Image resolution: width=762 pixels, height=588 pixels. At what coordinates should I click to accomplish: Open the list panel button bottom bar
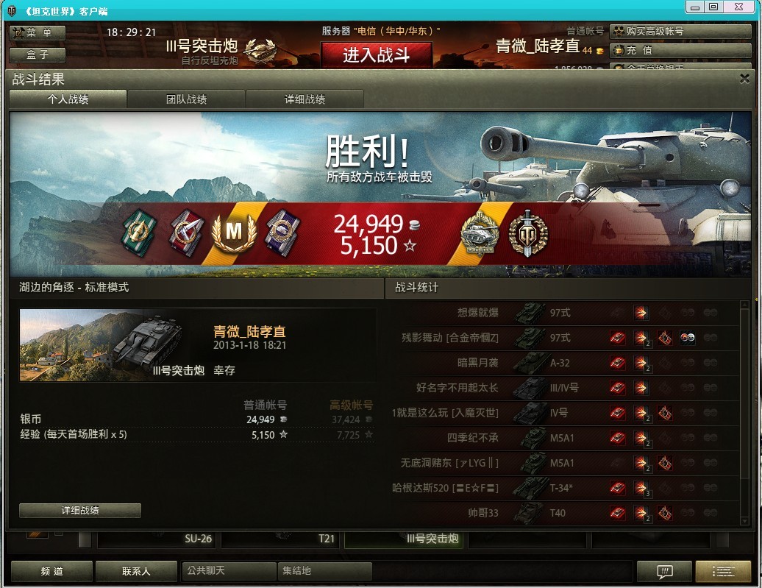[x=723, y=572]
